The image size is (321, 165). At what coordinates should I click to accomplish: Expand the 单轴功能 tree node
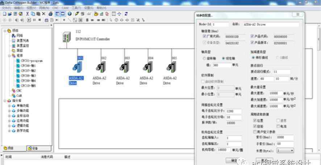point(9,106)
